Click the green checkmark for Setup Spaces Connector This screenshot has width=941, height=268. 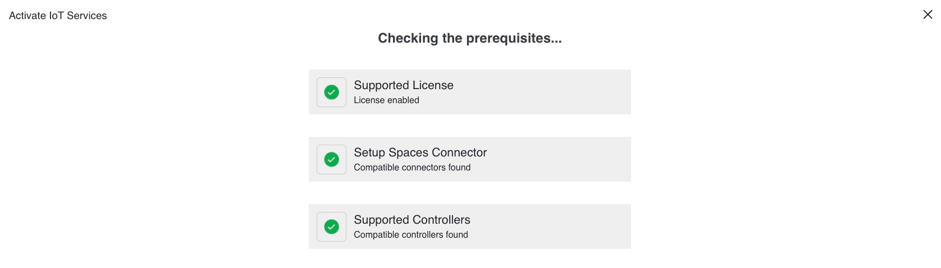[x=331, y=159]
